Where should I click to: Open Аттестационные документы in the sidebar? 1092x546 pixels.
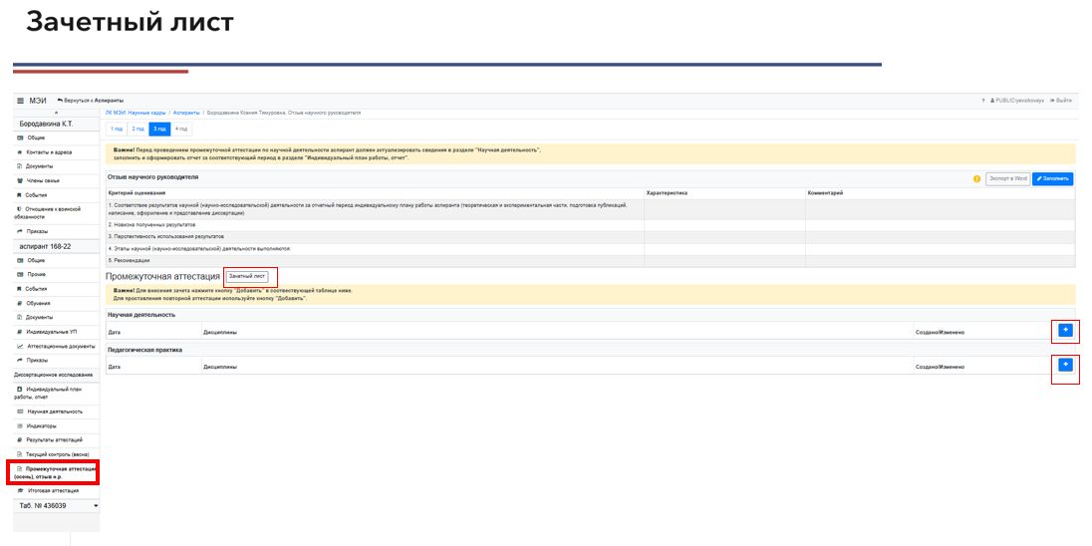[58, 346]
